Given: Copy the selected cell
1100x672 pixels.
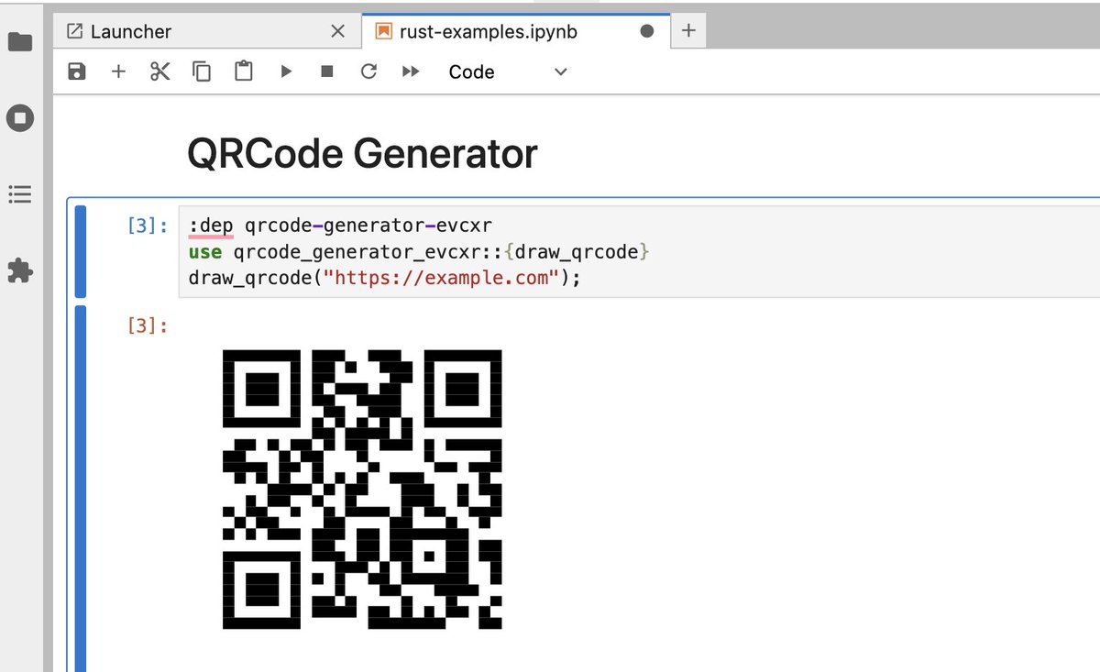Looking at the screenshot, I should (x=202, y=72).
